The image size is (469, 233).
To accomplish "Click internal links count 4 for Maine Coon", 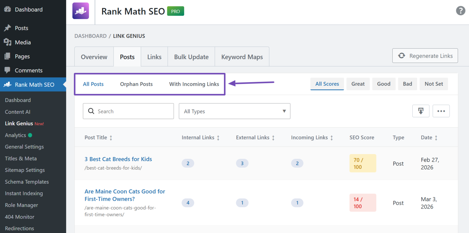I will (x=188, y=203).
